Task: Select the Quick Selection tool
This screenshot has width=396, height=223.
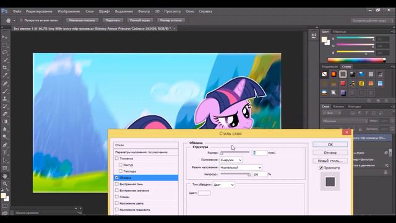Action: 5,60
